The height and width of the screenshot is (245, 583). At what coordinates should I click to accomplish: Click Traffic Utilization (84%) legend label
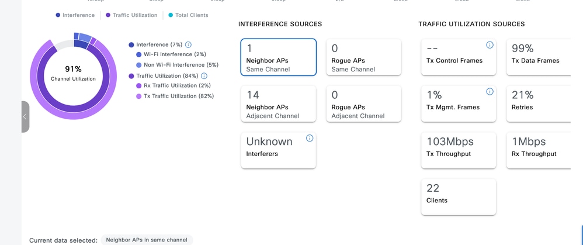click(167, 76)
